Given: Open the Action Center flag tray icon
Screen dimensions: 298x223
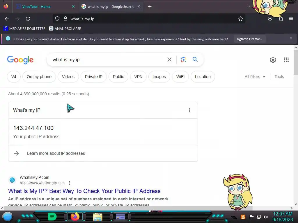Looking at the screenshot, I should tap(251, 217).
